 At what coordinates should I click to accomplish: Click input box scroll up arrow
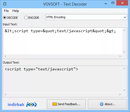click(124, 31)
